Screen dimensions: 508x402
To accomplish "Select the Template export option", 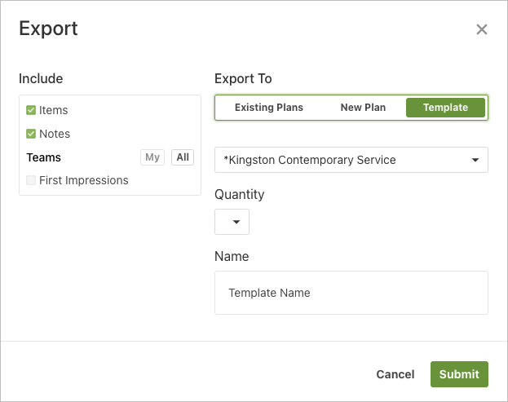I will pos(445,108).
